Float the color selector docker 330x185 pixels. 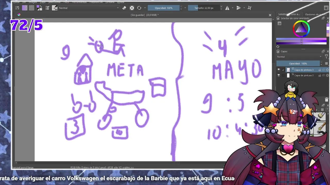pos(323,18)
